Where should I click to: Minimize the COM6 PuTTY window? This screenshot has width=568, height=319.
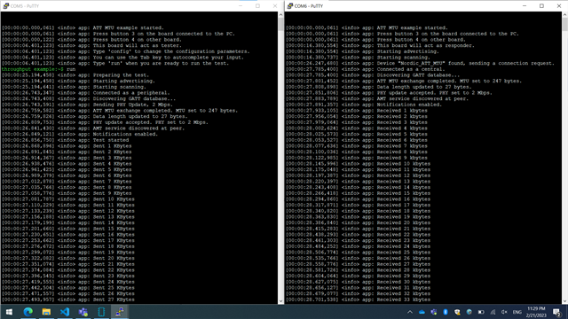tap(525, 6)
